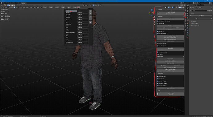This screenshot has width=213, height=117.
Task: Open the Output properties tab
Action: (188, 13)
